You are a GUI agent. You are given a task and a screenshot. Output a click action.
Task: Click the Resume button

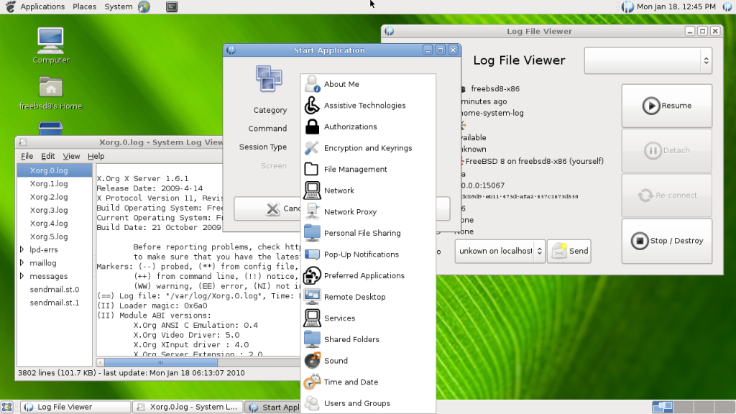[x=666, y=106]
